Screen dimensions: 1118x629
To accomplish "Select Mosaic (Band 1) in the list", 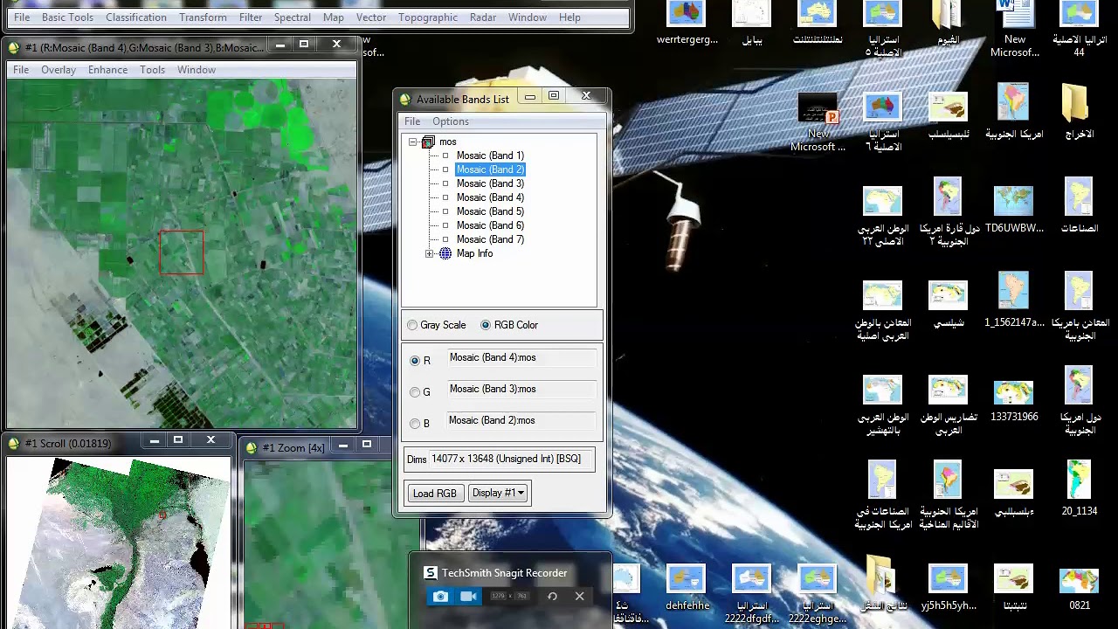I will coord(490,156).
